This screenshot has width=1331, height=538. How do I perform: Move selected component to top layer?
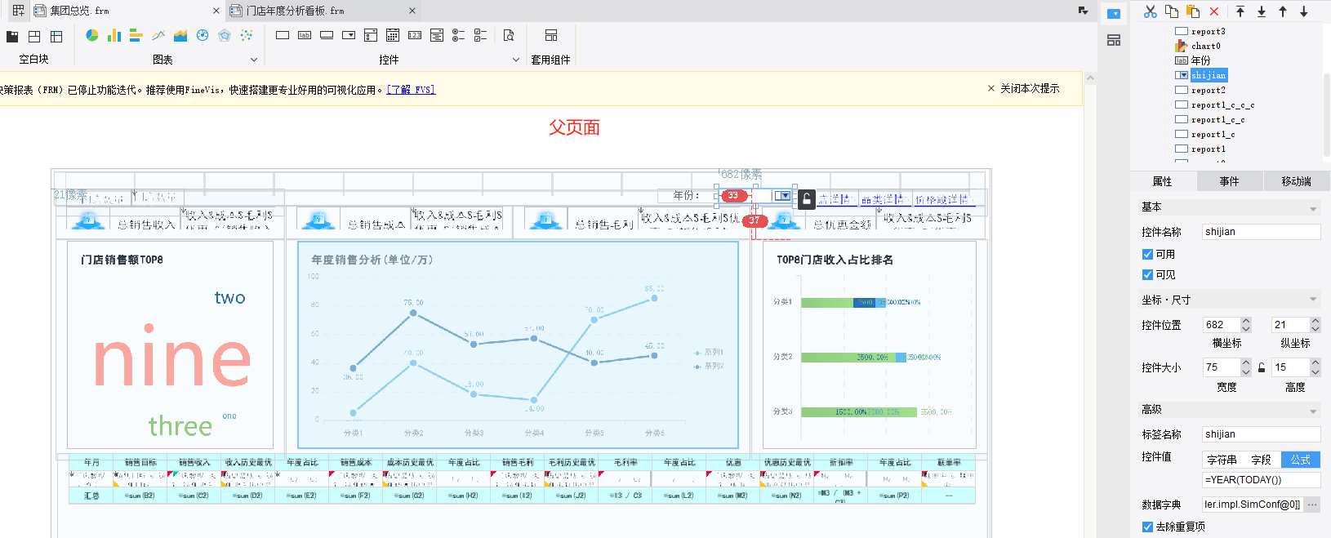click(1240, 11)
